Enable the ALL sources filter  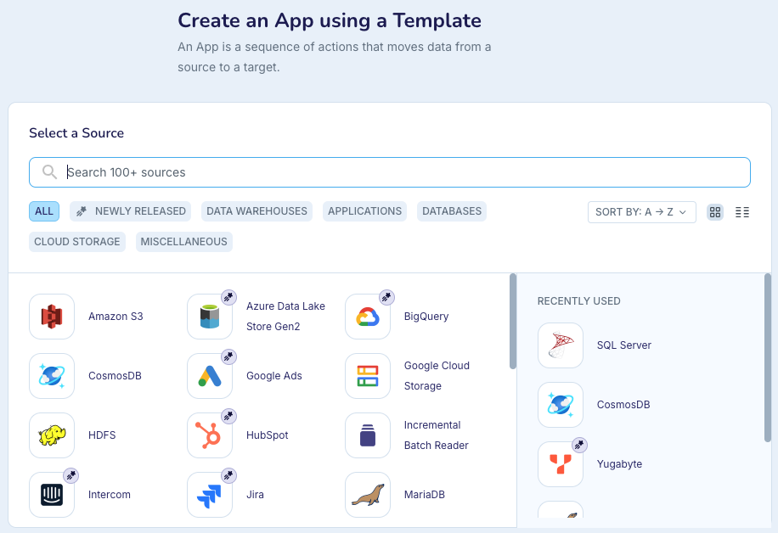[x=43, y=210]
